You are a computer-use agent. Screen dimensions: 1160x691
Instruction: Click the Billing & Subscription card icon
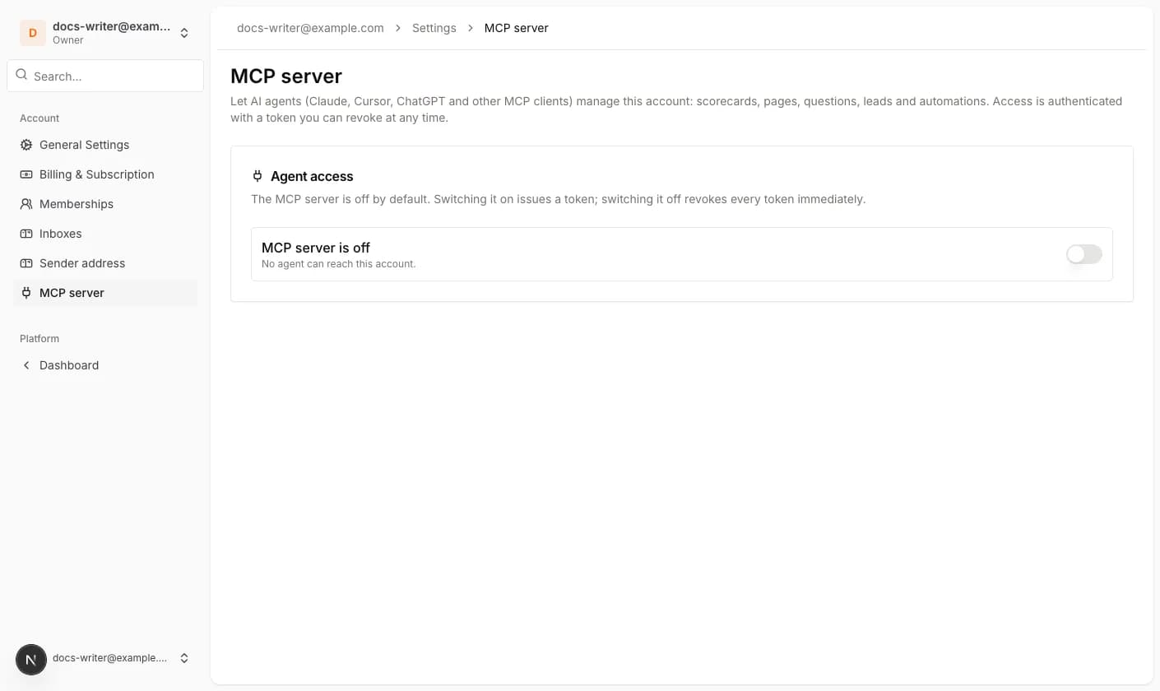click(26, 174)
